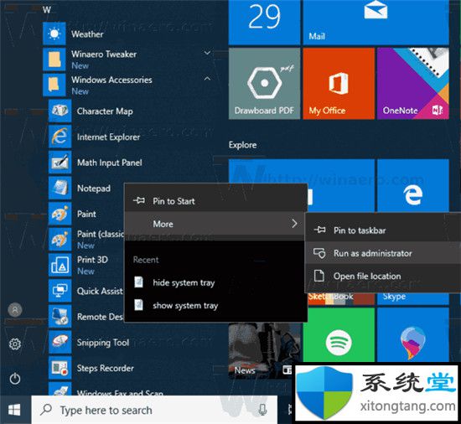461x424 pixels.
Task: Open the Mail tile
Action: [376, 23]
